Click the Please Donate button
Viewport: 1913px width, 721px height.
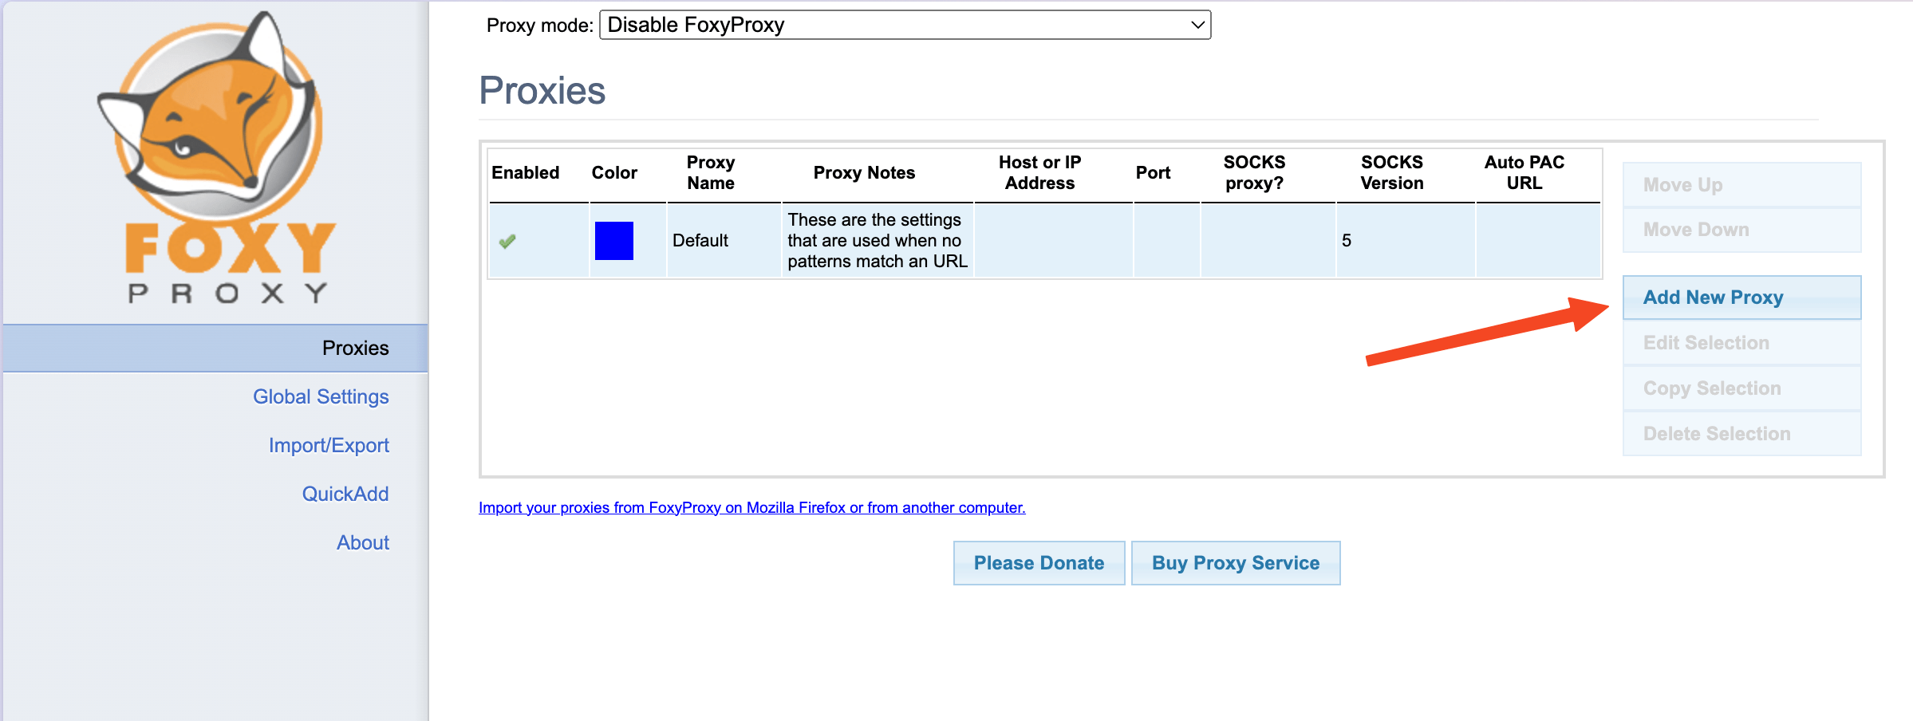coord(1039,563)
